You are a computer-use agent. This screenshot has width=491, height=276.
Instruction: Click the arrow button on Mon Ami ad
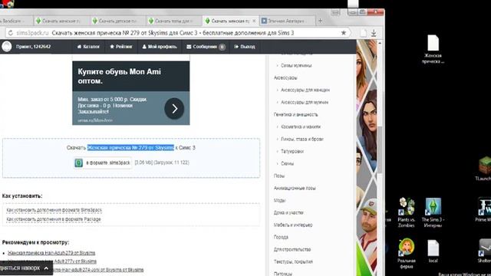pyautogui.click(x=174, y=109)
